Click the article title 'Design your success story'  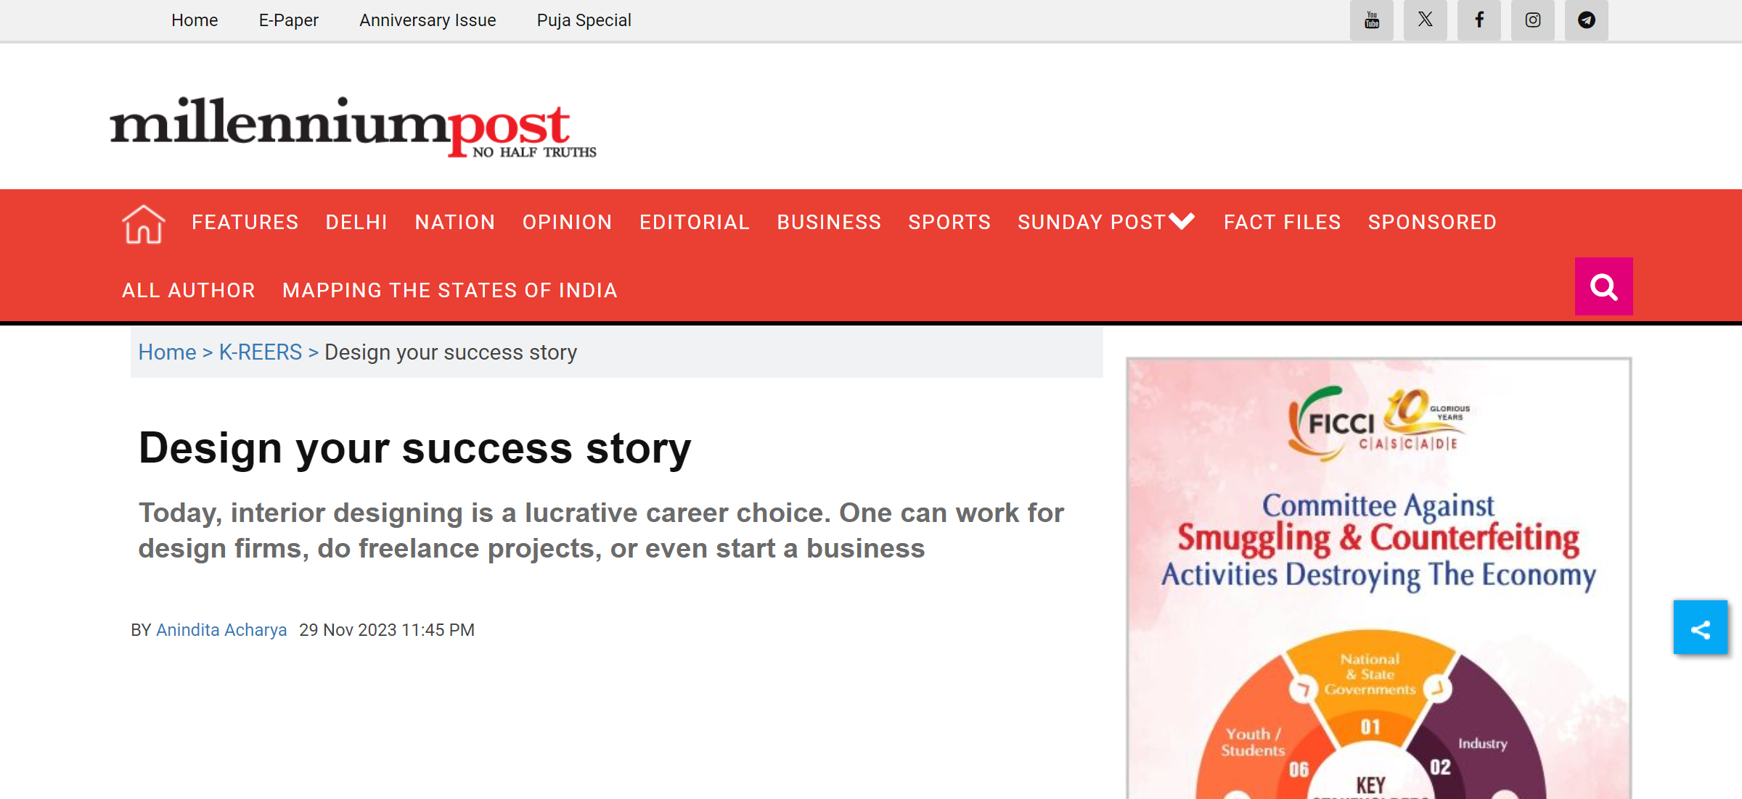tap(414, 448)
